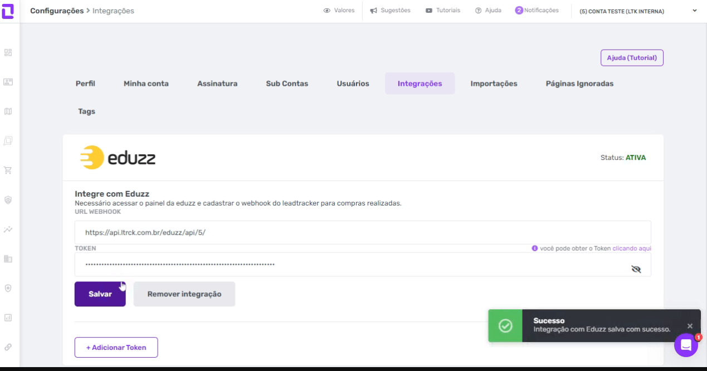Switch to the Importações tab
This screenshot has width=707, height=371.
(494, 84)
